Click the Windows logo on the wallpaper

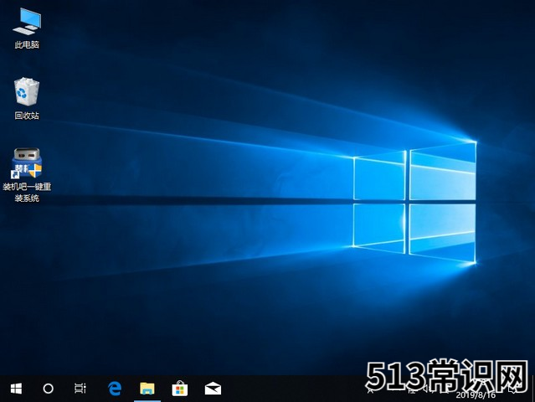coord(414,201)
